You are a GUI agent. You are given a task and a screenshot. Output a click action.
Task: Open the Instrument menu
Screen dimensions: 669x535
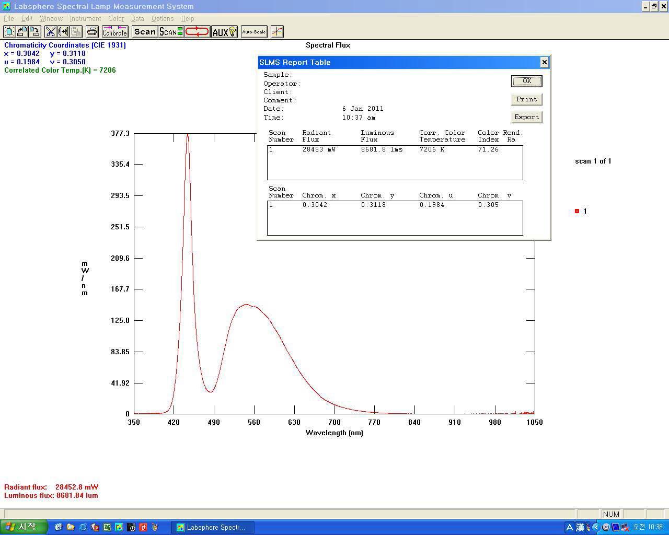pos(85,18)
